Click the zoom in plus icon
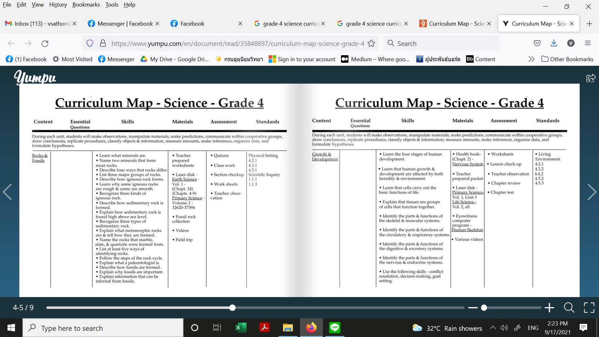Screen dimensions: 599x337 click(x=549, y=308)
